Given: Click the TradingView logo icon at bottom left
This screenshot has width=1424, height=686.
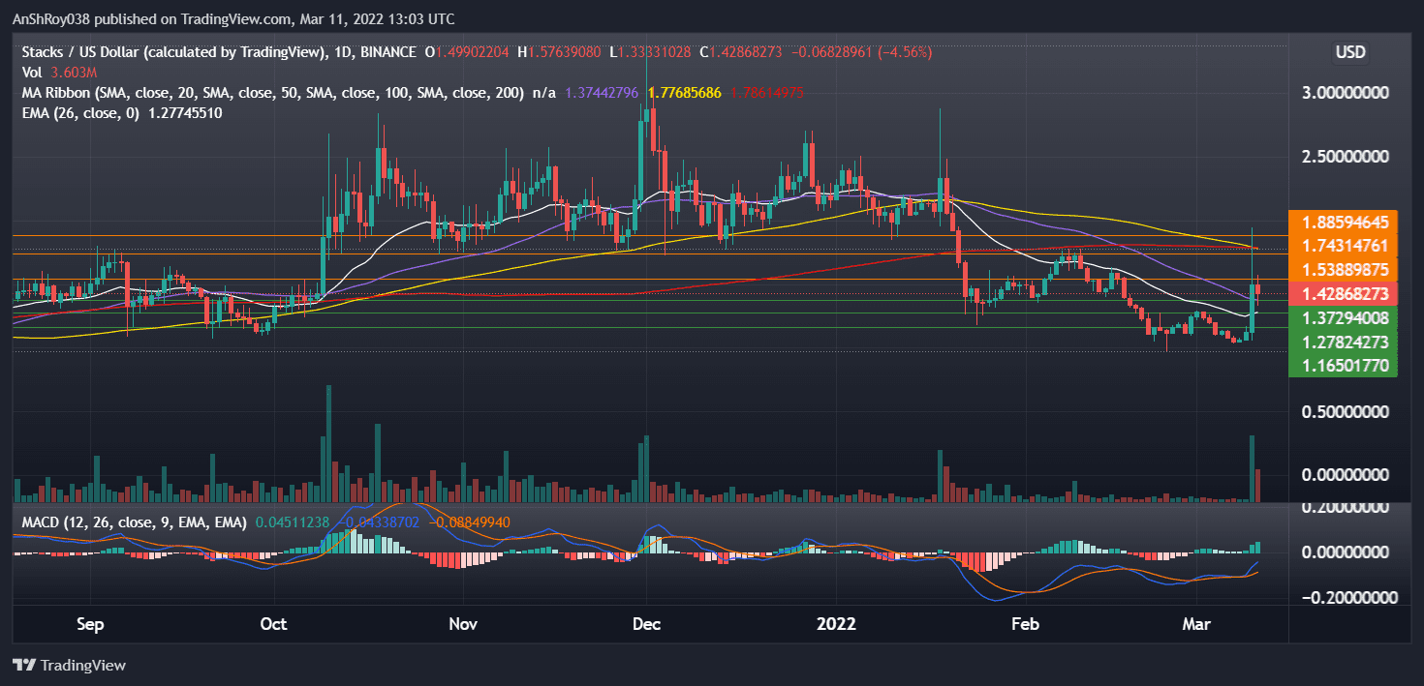Looking at the screenshot, I should pos(26,666).
